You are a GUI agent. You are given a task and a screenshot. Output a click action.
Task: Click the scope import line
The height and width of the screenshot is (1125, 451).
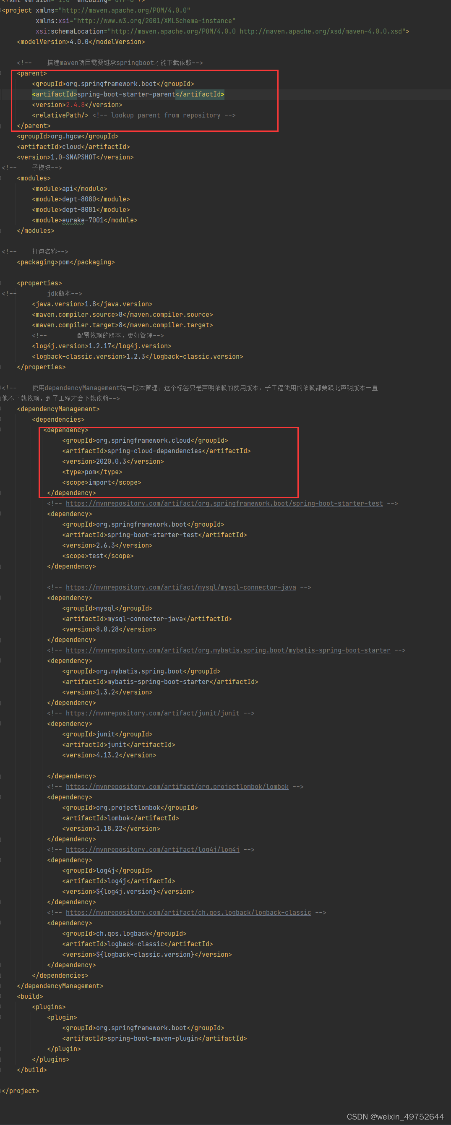click(x=102, y=482)
